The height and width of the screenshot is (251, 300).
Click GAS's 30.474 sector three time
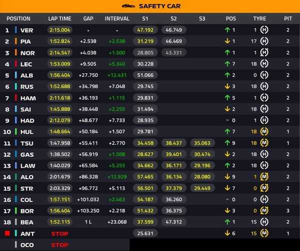point(202,154)
